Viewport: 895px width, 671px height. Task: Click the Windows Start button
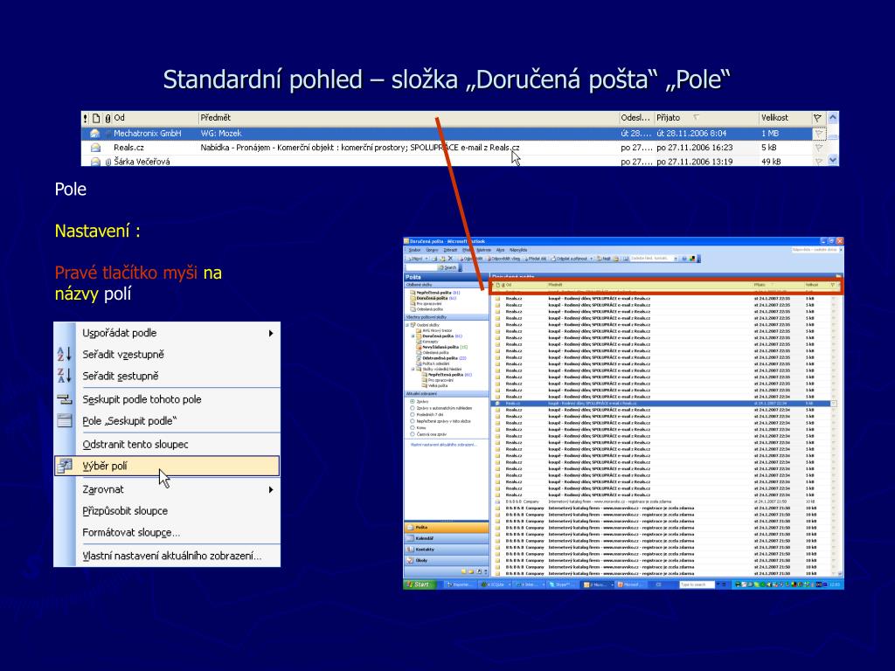(420, 585)
